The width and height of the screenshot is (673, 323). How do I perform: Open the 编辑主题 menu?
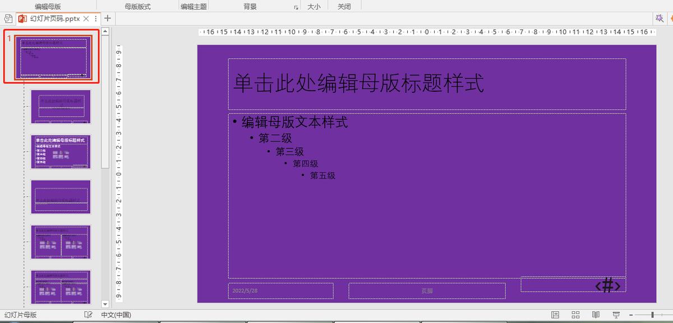click(193, 6)
